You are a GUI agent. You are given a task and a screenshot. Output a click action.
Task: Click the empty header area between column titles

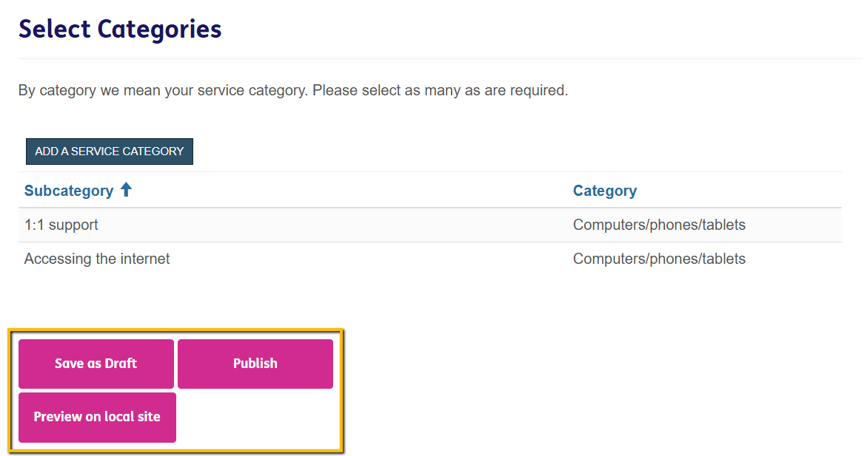[x=348, y=191]
